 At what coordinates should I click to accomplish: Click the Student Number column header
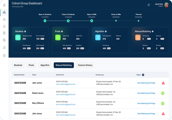point(19,75)
